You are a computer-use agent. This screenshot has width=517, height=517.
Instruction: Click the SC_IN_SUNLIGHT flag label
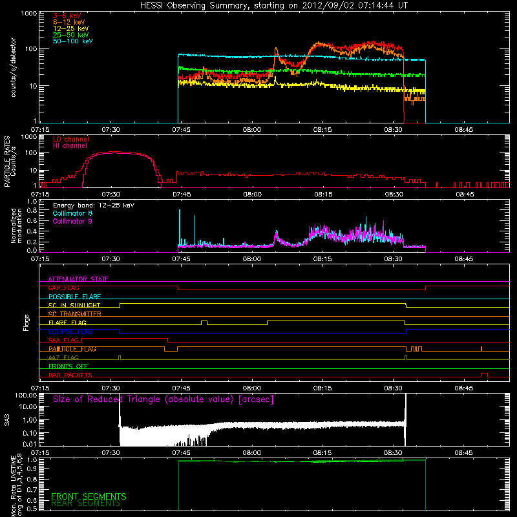click(x=74, y=305)
